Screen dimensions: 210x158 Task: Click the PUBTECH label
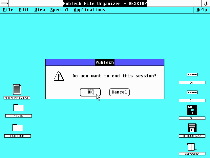tap(17, 136)
